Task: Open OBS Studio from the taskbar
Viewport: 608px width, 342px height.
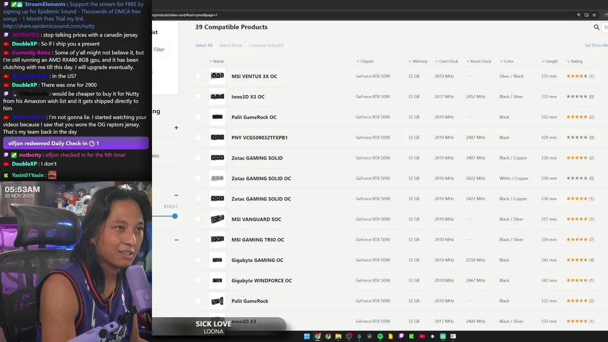Action: [349, 336]
